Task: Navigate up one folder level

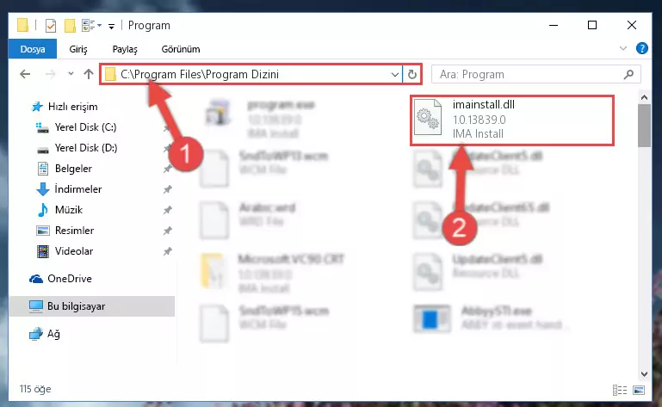Action: click(89, 74)
